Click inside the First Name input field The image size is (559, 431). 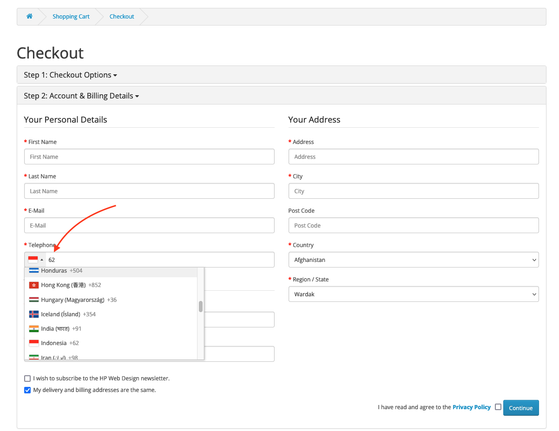tap(149, 157)
